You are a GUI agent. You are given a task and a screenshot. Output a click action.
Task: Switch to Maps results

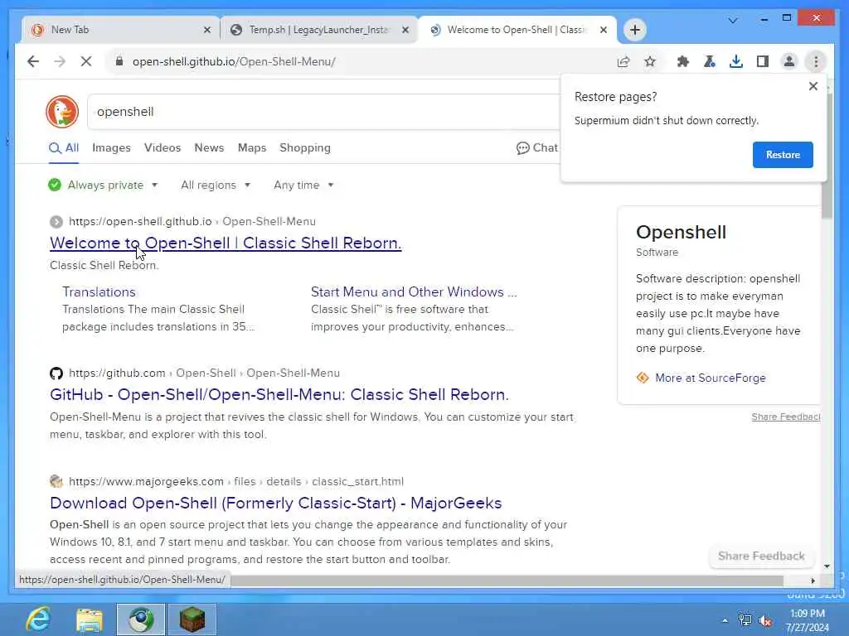[x=252, y=148]
